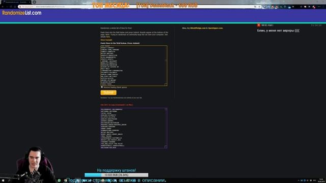The height and width of the screenshot is (183, 326).
Task: Click the browser home icon
Action: (15, 7)
